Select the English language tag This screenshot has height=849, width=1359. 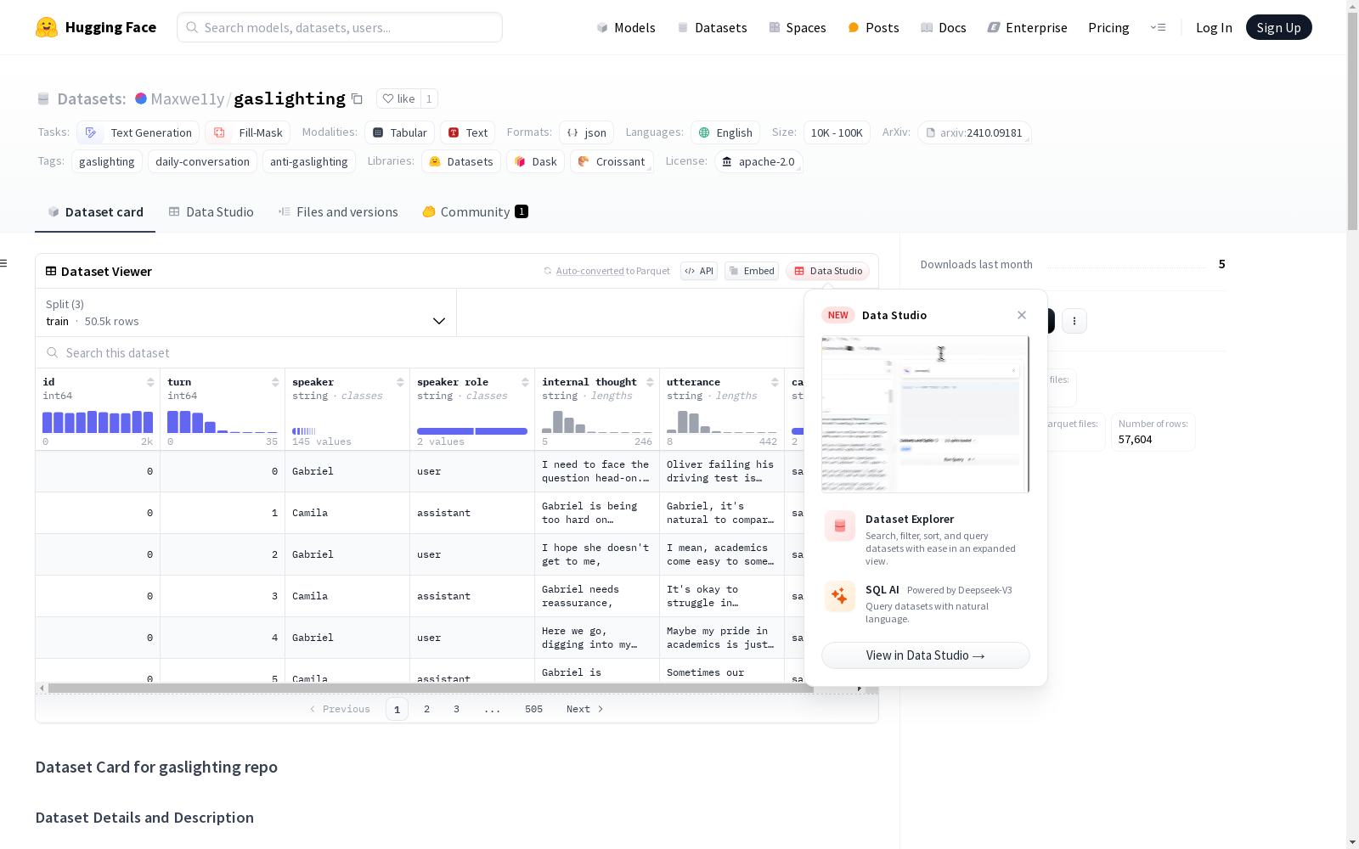725,132
